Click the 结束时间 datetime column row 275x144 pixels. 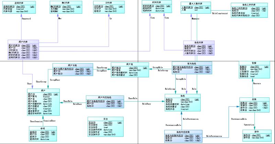point(157,11)
